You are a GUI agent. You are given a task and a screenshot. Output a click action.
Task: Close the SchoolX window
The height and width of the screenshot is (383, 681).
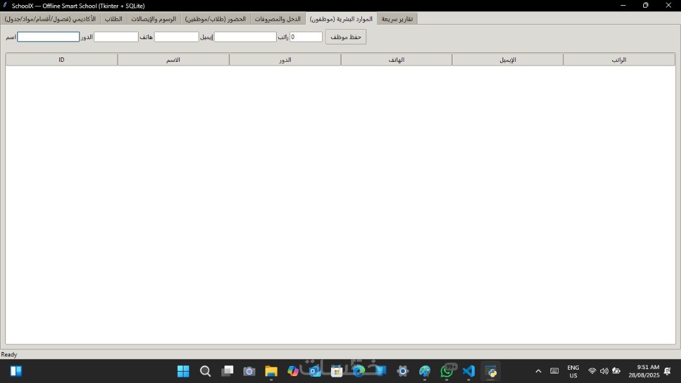click(x=668, y=5)
